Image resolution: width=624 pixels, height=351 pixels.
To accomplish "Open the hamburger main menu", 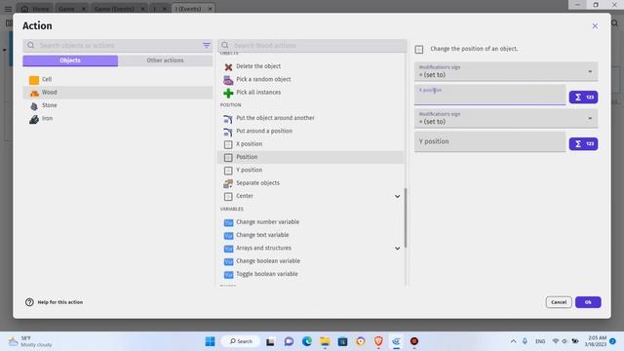I will 8,9.
